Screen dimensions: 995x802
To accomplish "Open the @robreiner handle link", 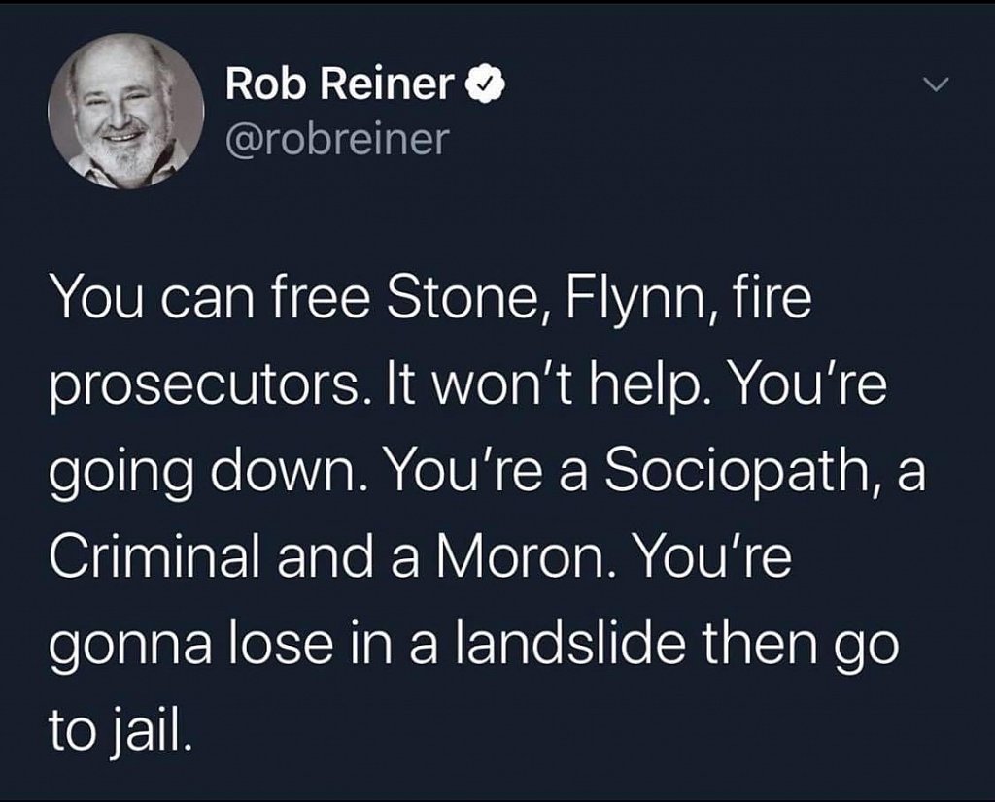I will (x=336, y=139).
